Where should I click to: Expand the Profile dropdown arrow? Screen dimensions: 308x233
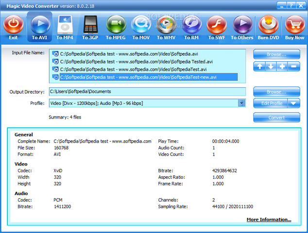[x=241, y=103]
